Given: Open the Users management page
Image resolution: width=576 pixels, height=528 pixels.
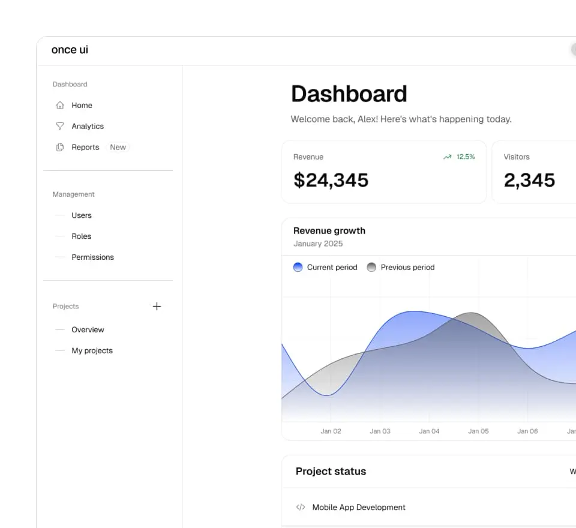Looking at the screenshot, I should [x=82, y=215].
